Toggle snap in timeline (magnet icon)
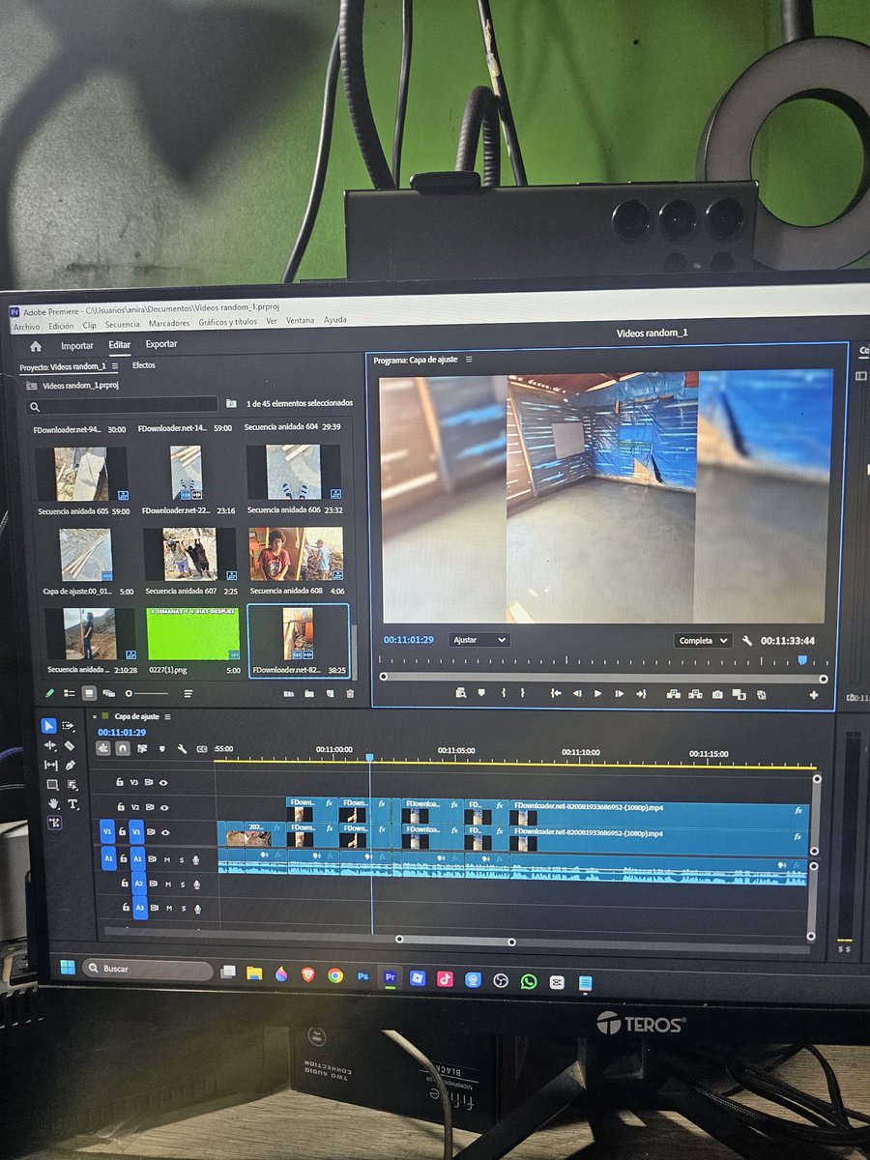870x1160 pixels. 122,747
